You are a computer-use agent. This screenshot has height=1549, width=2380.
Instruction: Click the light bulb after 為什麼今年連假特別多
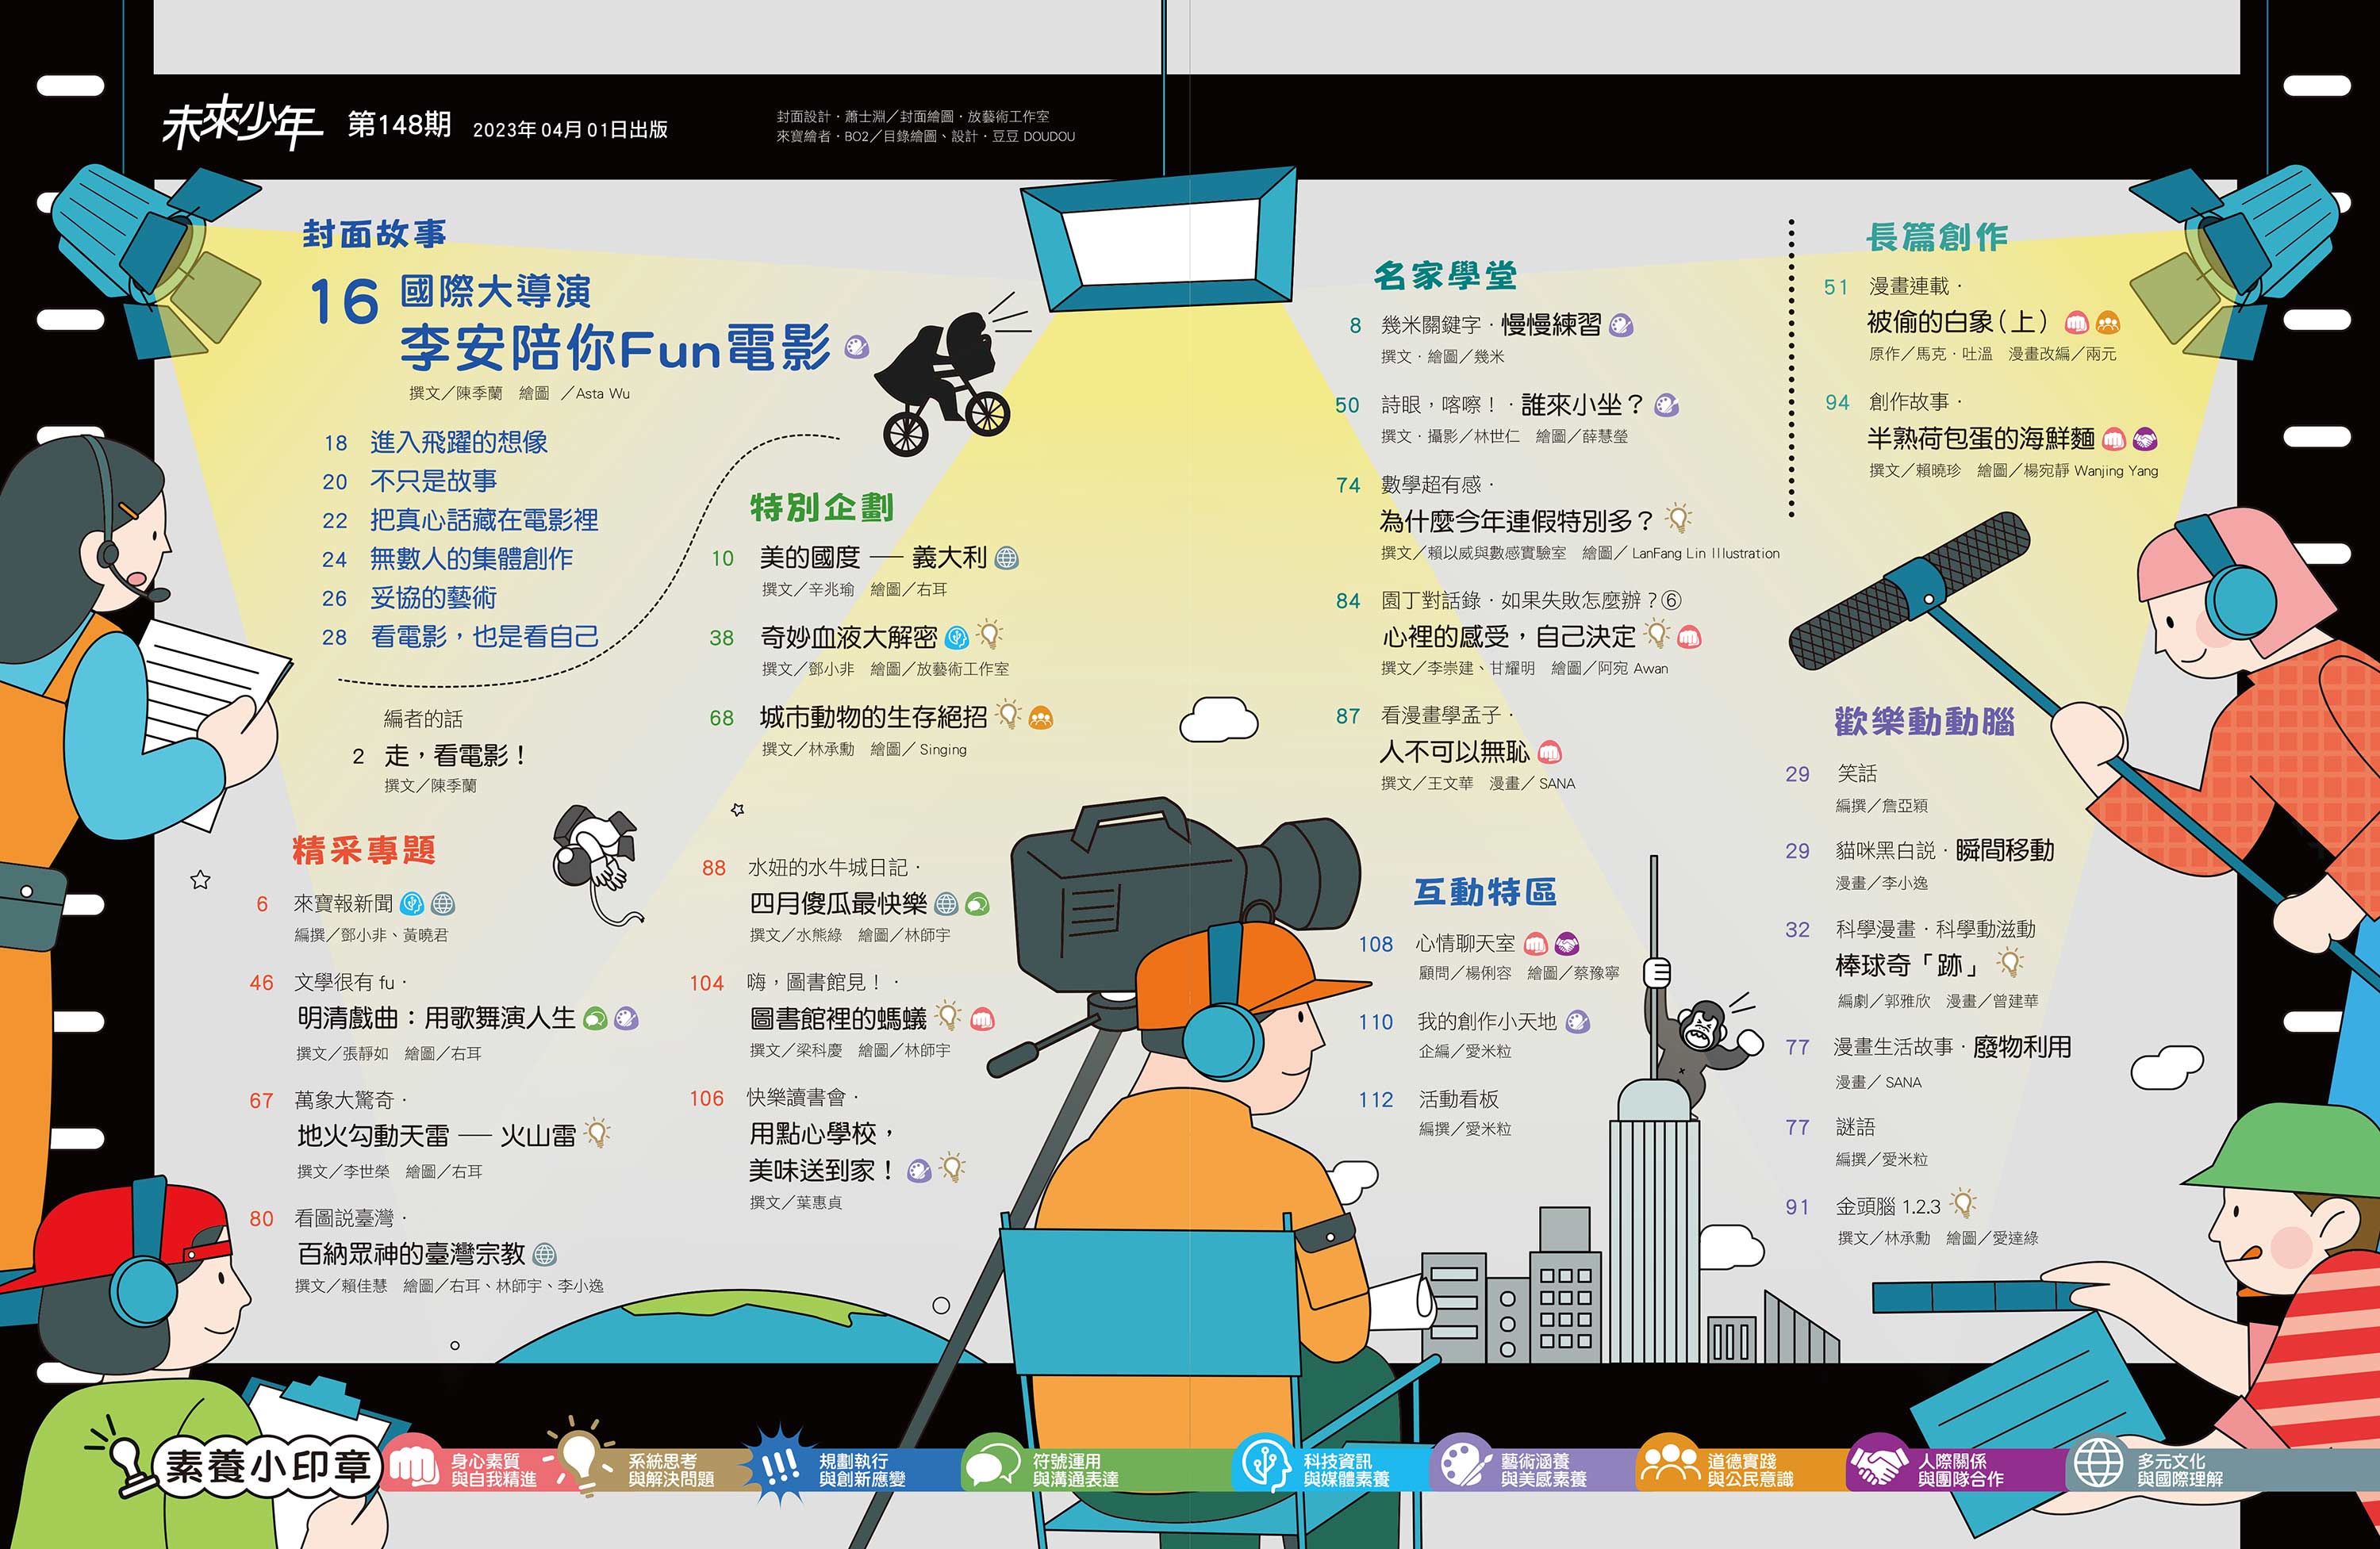(x=1678, y=519)
